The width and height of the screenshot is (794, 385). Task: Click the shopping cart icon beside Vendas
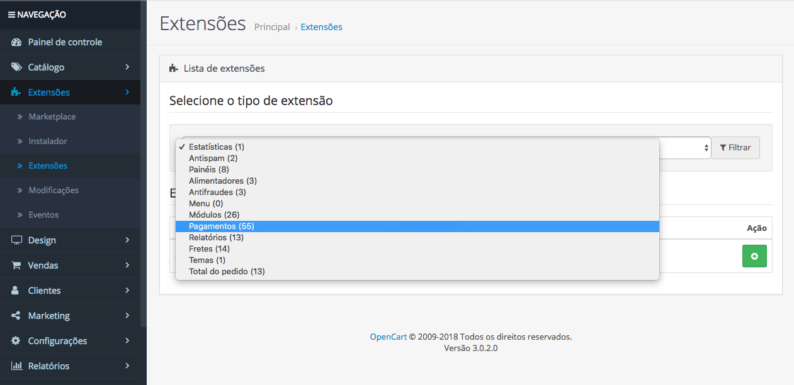pos(16,265)
